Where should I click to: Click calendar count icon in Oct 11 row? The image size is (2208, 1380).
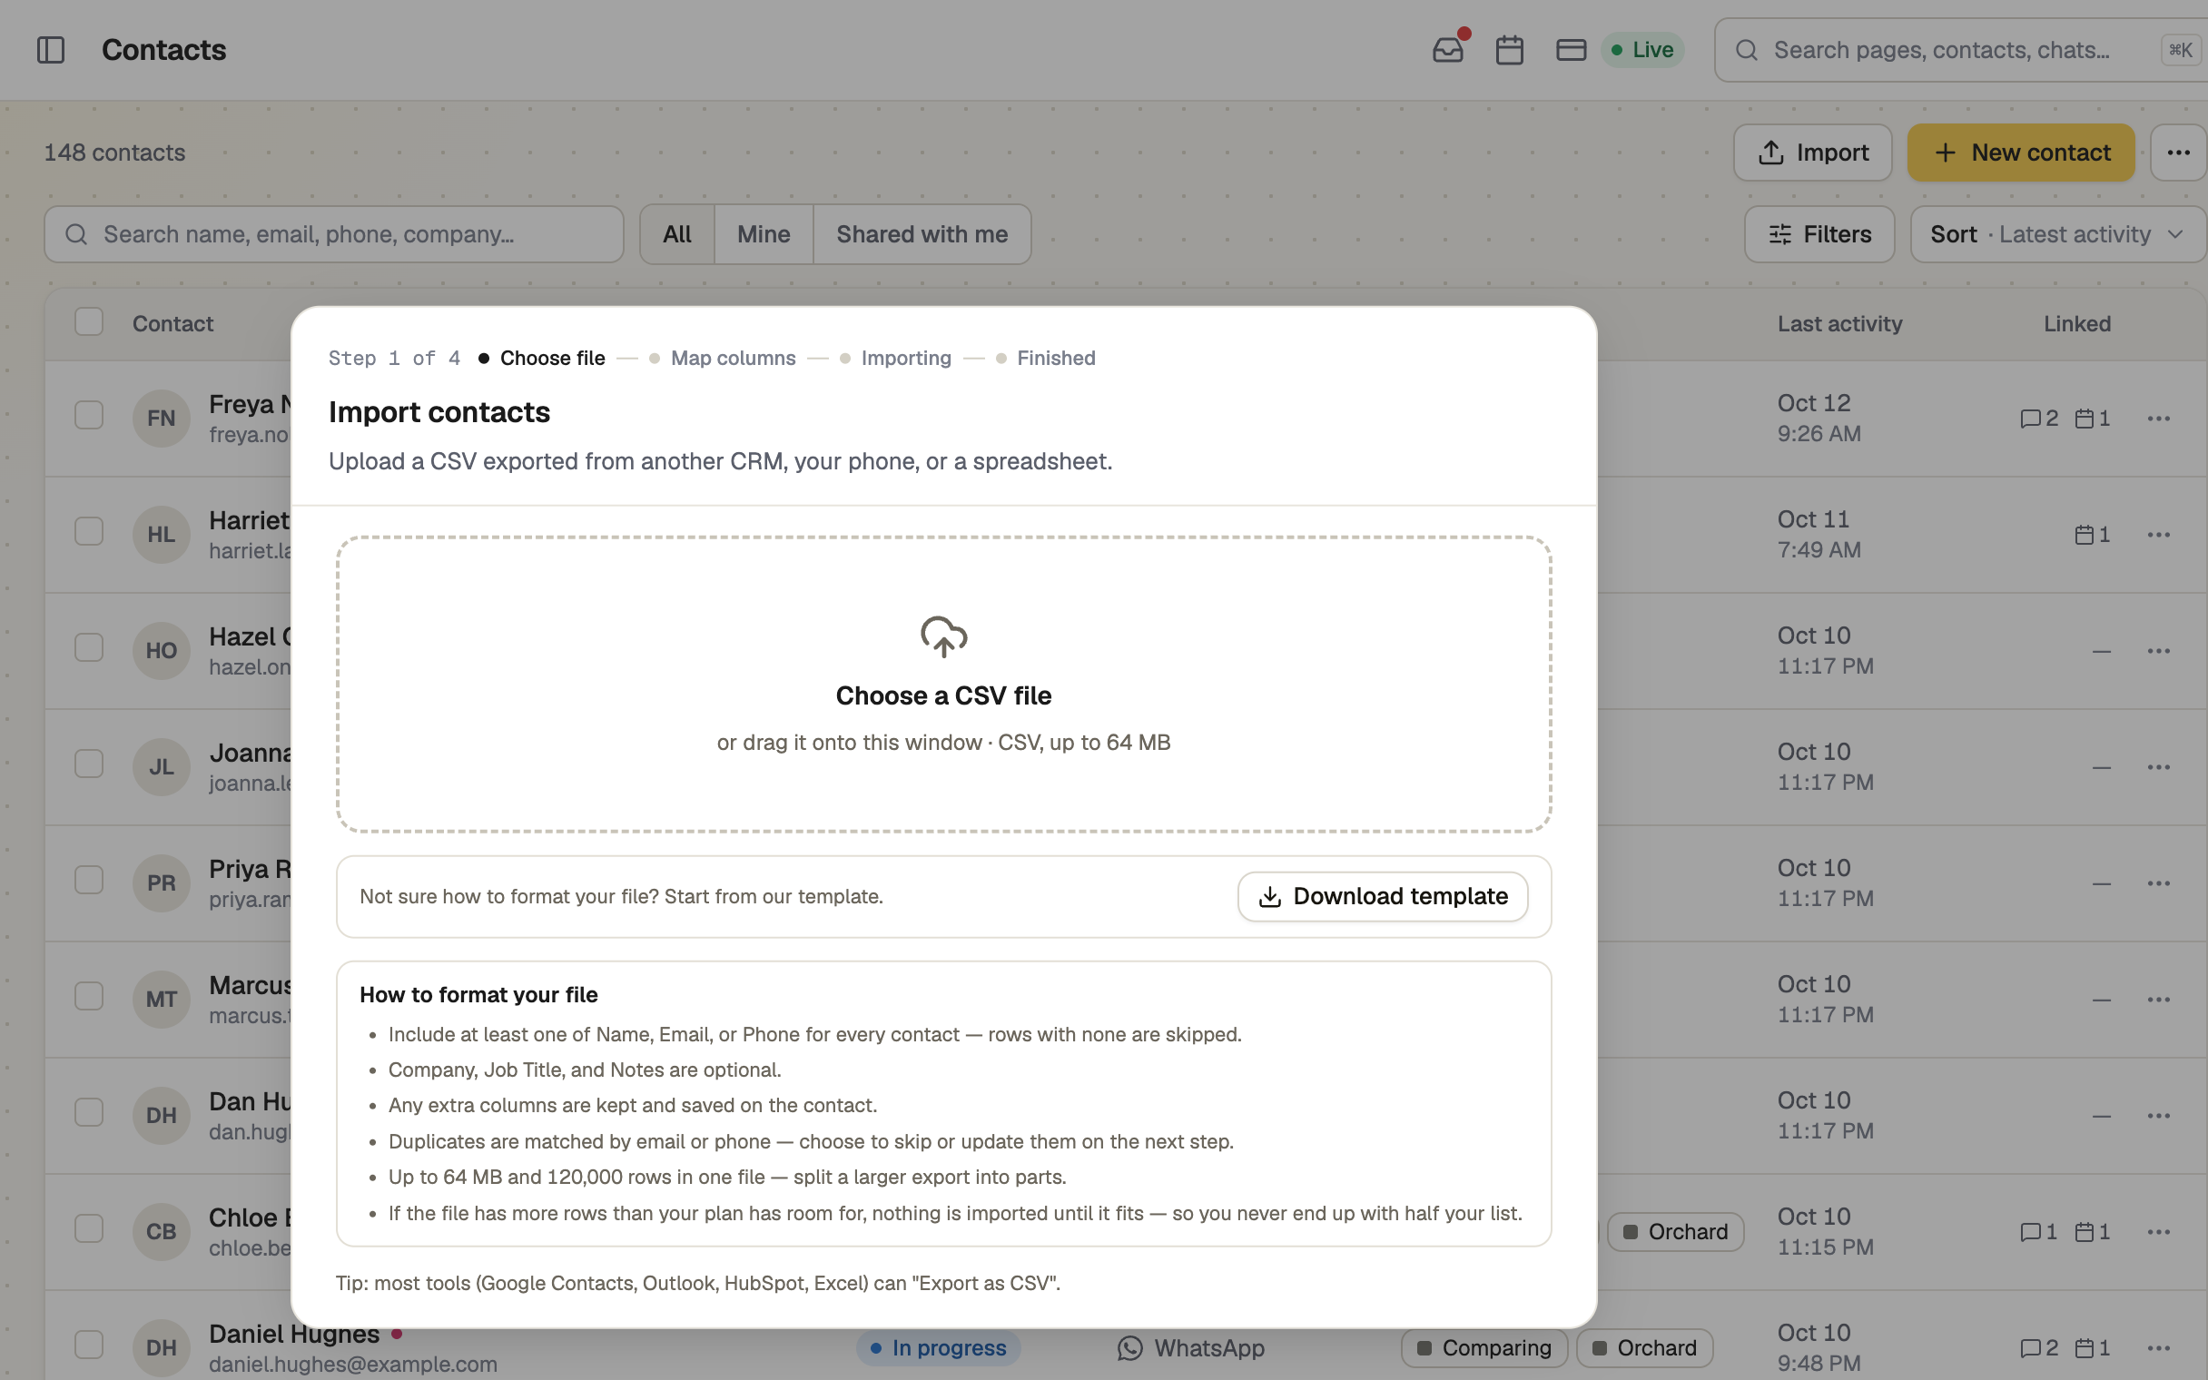(2092, 534)
